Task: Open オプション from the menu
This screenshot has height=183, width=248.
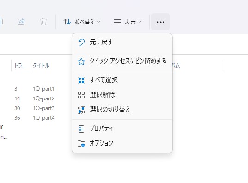Action: point(122,143)
